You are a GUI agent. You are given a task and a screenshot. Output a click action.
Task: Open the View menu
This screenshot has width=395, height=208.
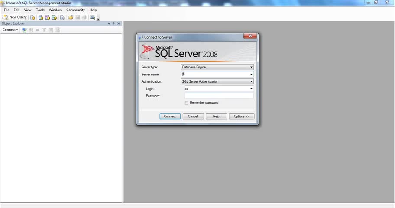(28, 10)
